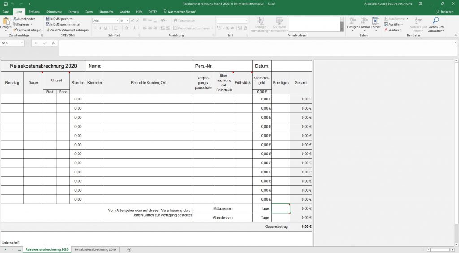This screenshot has height=253, width=459.
Task: Click An DMS-Dokument anhängen
Action: (x=47, y=30)
